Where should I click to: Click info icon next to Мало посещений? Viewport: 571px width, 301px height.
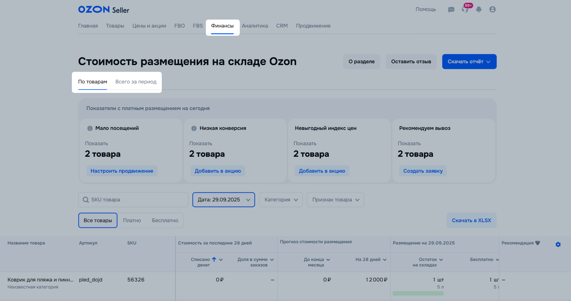[x=90, y=128]
